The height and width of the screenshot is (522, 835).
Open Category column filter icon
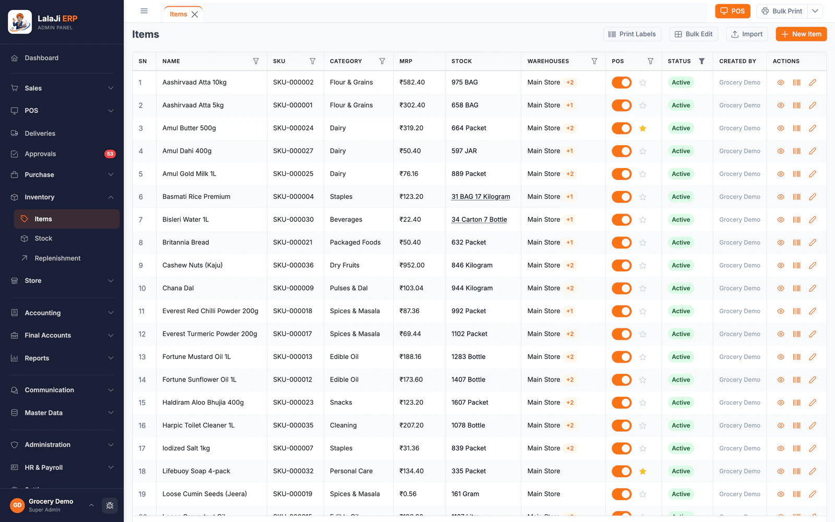pos(382,61)
